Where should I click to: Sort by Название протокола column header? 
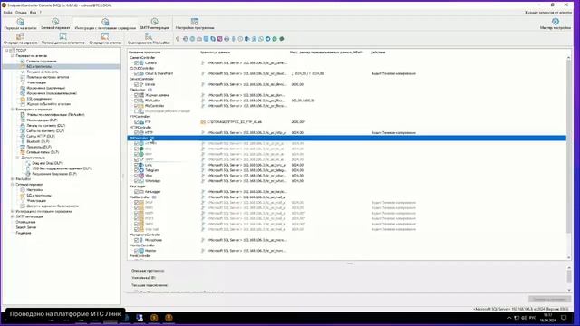point(145,53)
